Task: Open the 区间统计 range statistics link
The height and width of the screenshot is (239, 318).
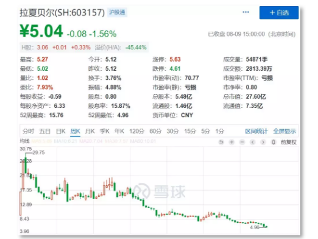Action: (x=256, y=131)
